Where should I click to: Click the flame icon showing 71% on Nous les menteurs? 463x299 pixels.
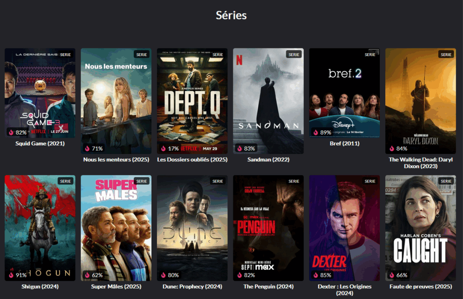tap(87, 148)
